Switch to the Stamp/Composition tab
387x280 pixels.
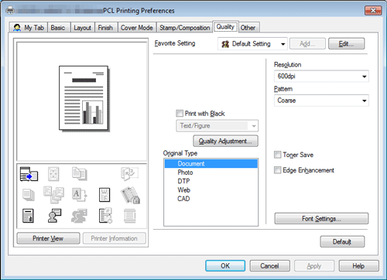(185, 28)
